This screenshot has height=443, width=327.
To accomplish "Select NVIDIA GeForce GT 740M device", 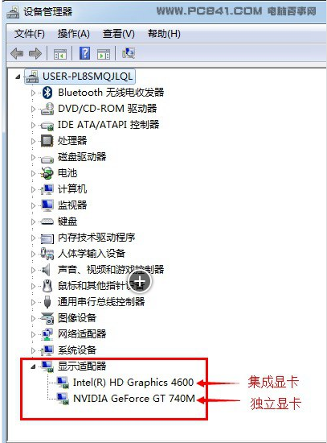I will pyautogui.click(x=134, y=399).
